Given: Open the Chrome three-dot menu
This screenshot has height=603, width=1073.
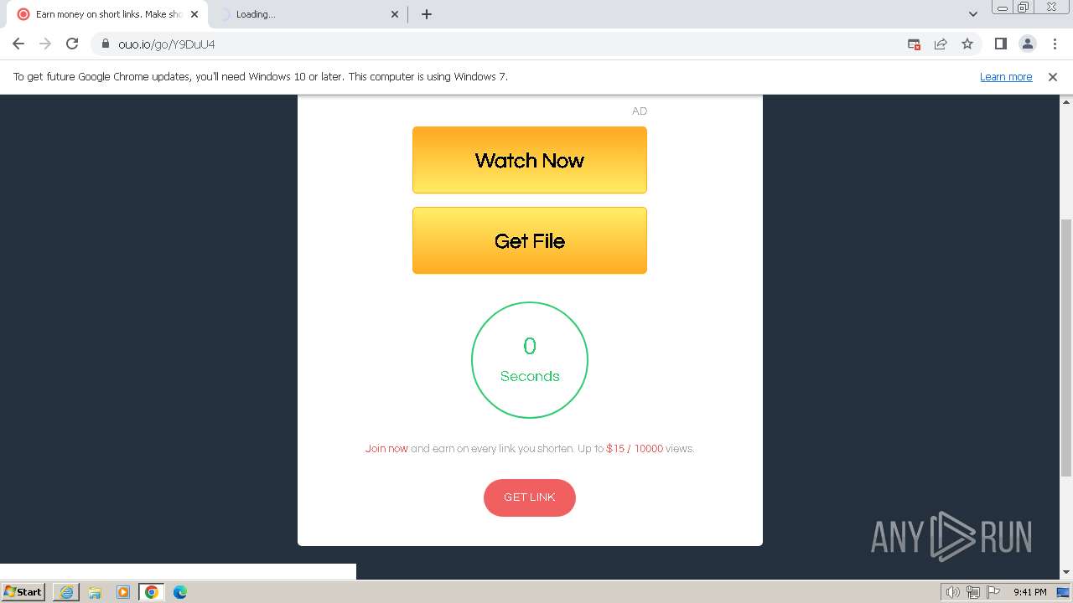Looking at the screenshot, I should coord(1055,44).
